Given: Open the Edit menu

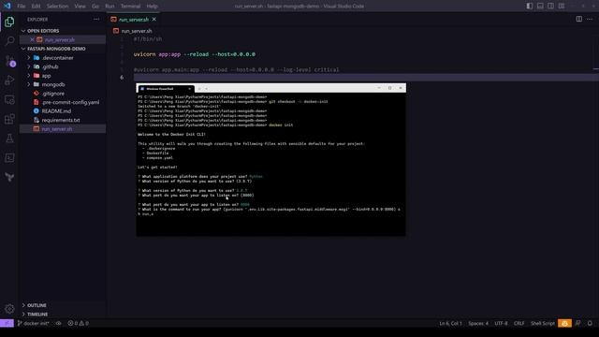Looking at the screenshot, I should coord(36,7).
